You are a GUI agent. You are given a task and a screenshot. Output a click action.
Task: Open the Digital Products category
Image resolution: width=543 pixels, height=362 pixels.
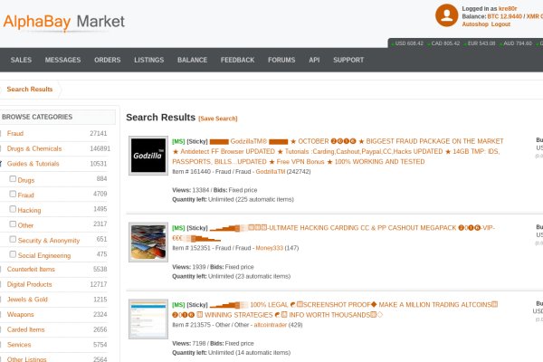[x=30, y=284]
